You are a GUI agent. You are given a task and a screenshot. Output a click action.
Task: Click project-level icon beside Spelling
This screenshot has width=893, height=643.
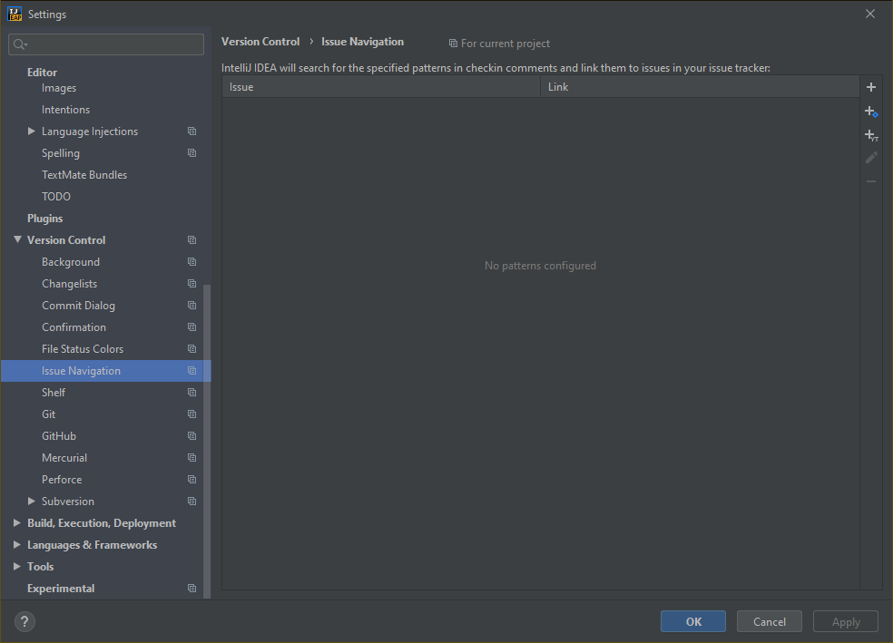point(191,153)
